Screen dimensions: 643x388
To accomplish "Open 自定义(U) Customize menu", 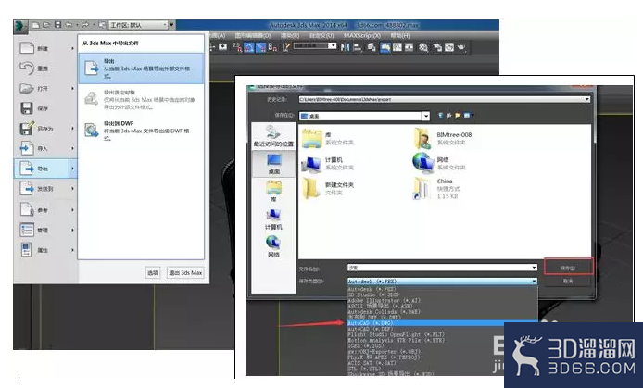I will click(x=321, y=36).
